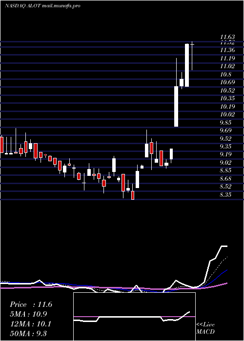244x341 pixels.
Task: Click the 10.19 price axis label
Action: click(227, 107)
